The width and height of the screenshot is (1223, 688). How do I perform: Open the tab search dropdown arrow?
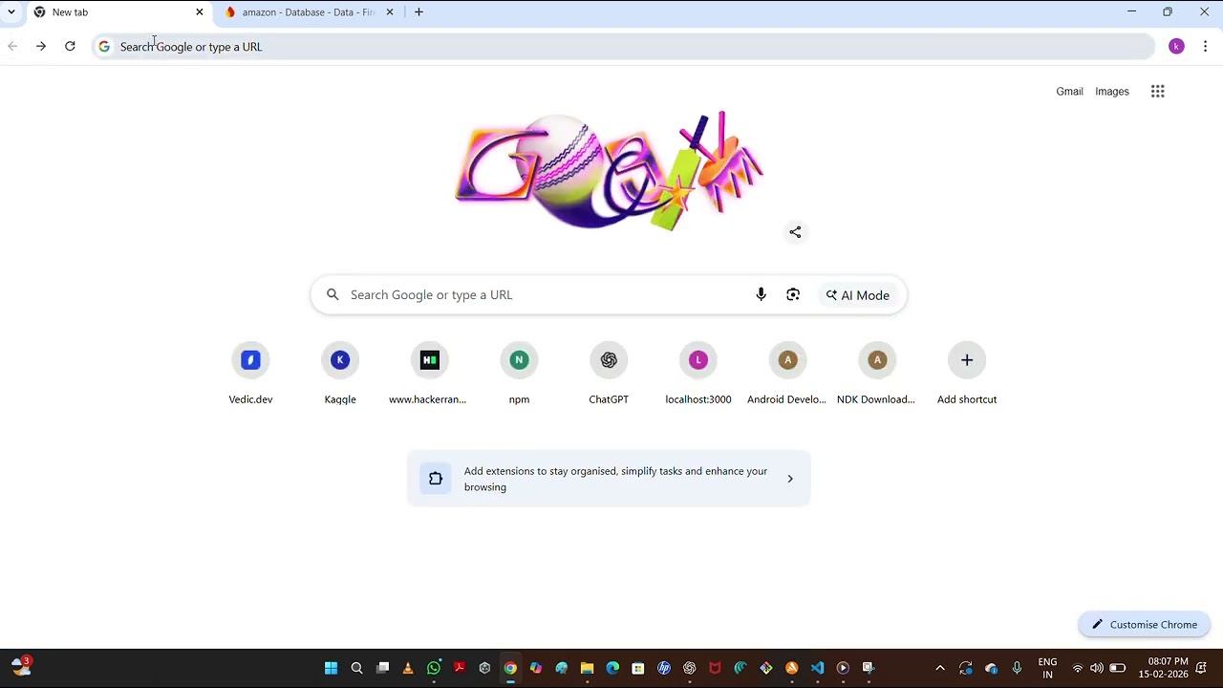[x=11, y=12]
